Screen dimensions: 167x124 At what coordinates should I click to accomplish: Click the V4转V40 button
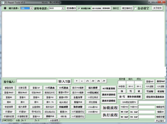(x=124, y=107)
